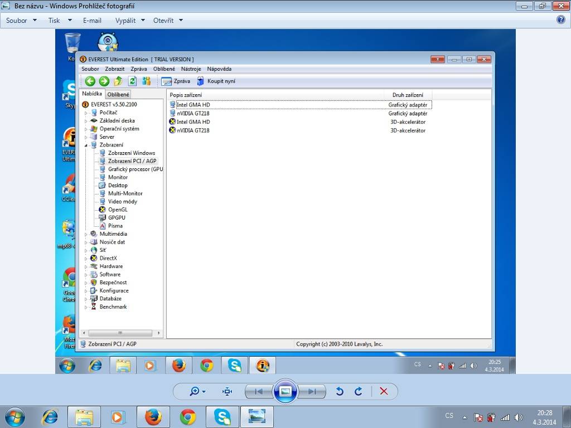The image size is (571, 428).
Task: Collapse the Zobrazení tree node
Action: click(x=86, y=145)
